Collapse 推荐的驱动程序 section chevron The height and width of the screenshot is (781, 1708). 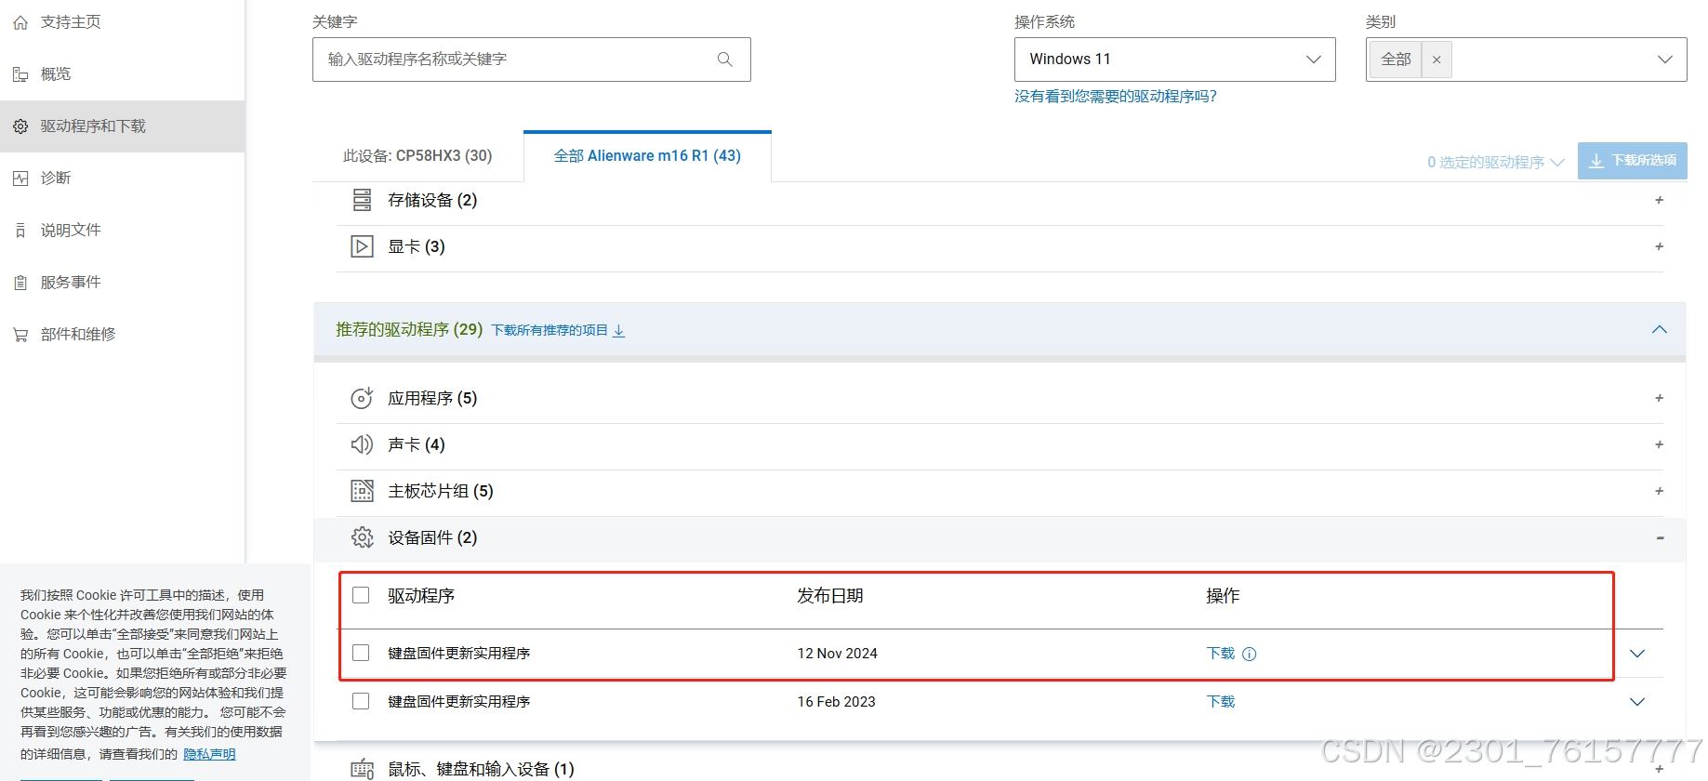[x=1659, y=330]
